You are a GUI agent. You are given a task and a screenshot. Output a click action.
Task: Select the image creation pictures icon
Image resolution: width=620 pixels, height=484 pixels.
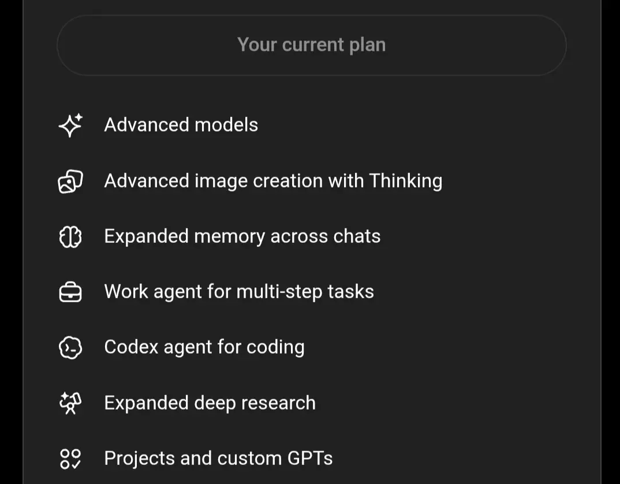click(x=70, y=181)
